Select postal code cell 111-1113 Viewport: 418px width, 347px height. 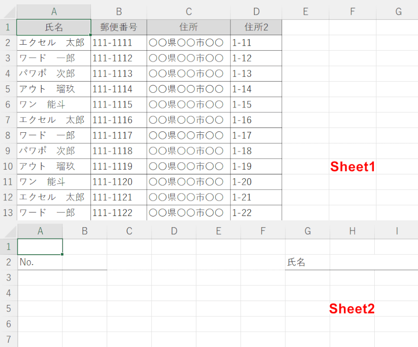pyautogui.click(x=119, y=74)
